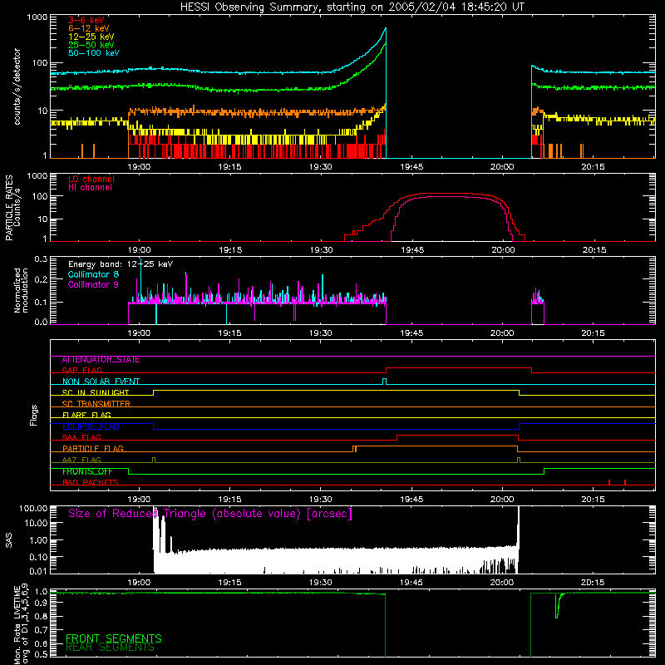Select the Collimator 8 legend label

point(93,274)
